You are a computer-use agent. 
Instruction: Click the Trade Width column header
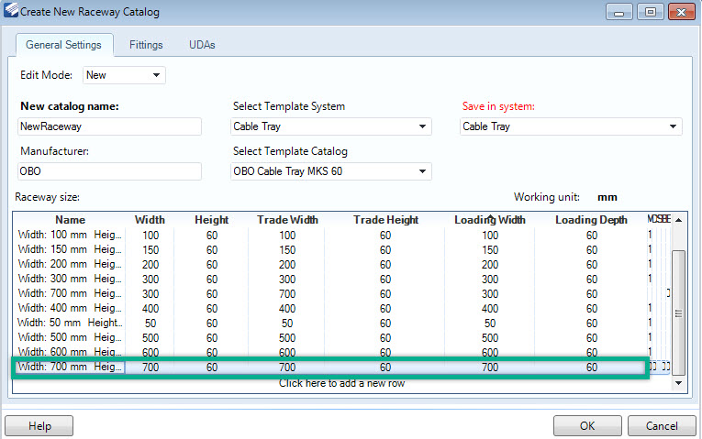[287, 220]
